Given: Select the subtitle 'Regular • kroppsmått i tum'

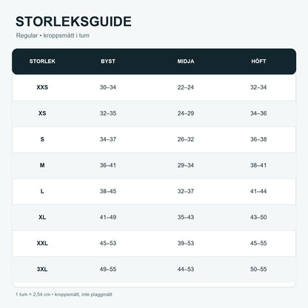Looking at the screenshot, I should click(53, 36).
